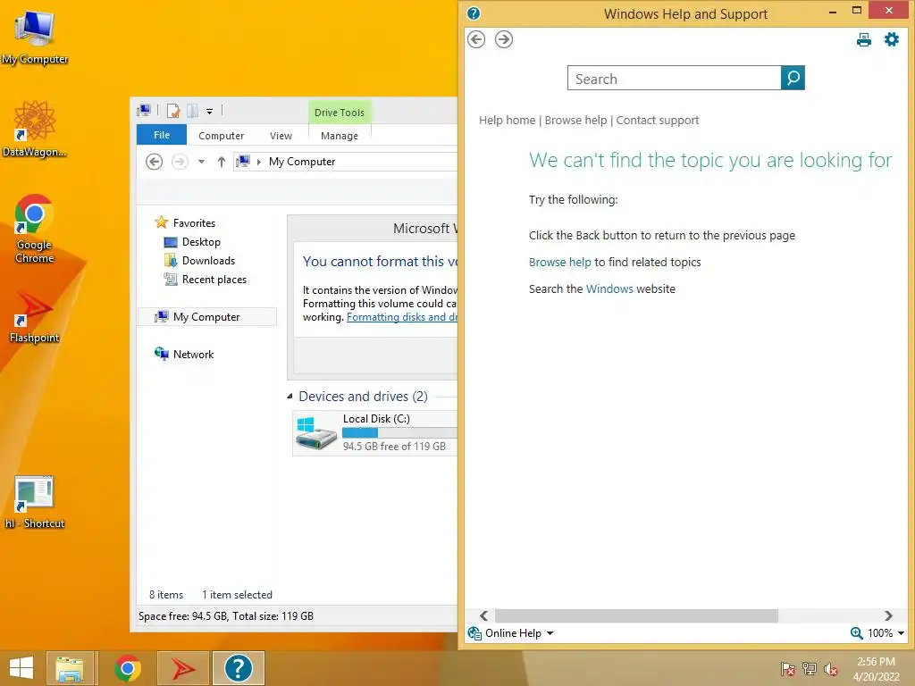The width and height of the screenshot is (915, 686).
Task: Click Explorer back arrow button
Action: tap(154, 162)
